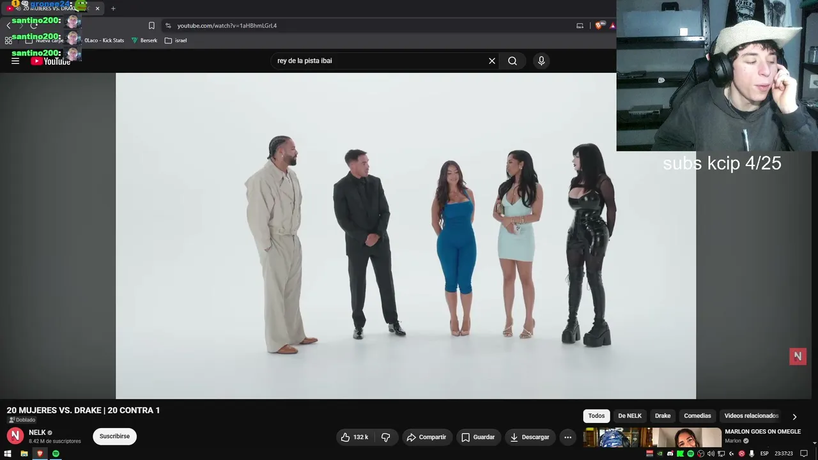Click the search magnifier button
The width and height of the screenshot is (818, 460).
point(513,61)
